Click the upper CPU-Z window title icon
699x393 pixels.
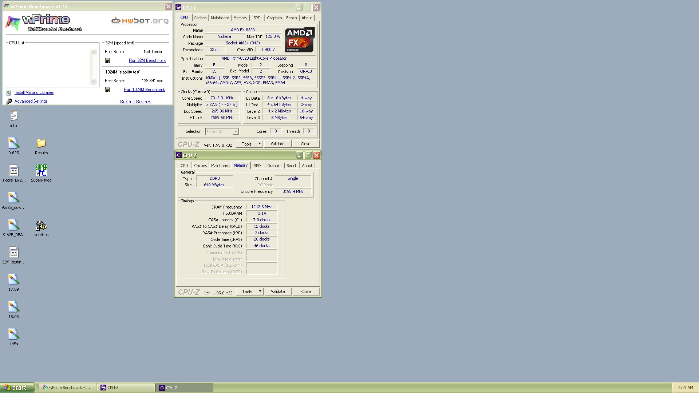coord(178,7)
